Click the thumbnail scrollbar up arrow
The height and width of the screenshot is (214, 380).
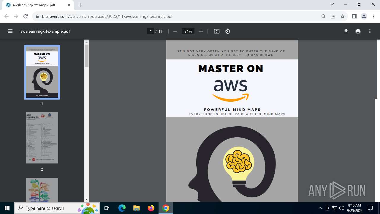pyautogui.click(x=86, y=42)
